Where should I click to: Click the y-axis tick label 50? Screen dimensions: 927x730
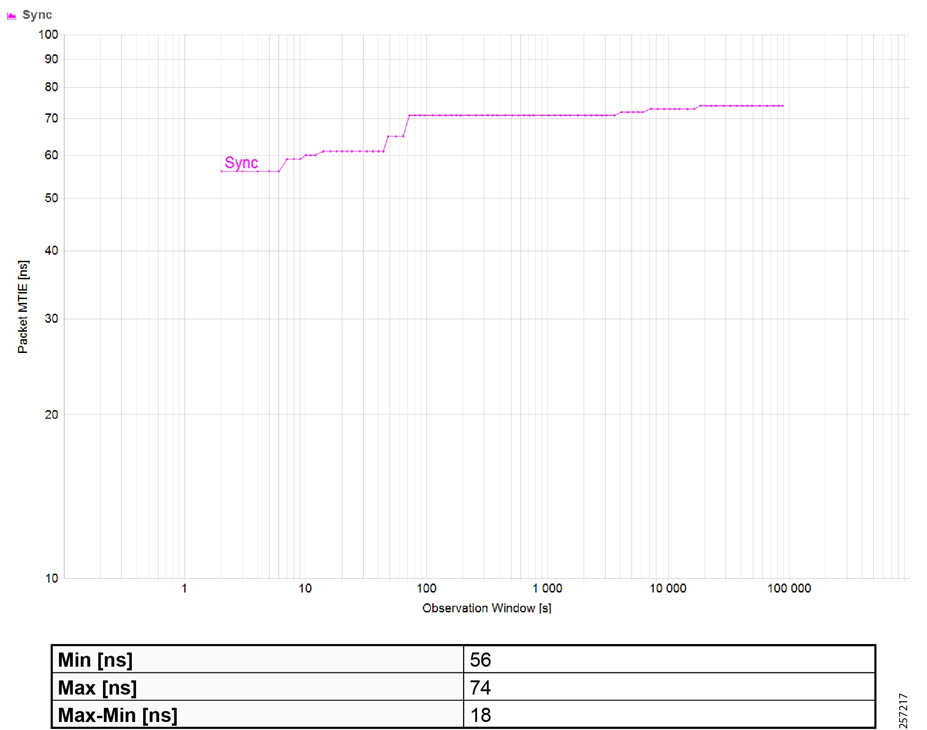click(x=51, y=198)
